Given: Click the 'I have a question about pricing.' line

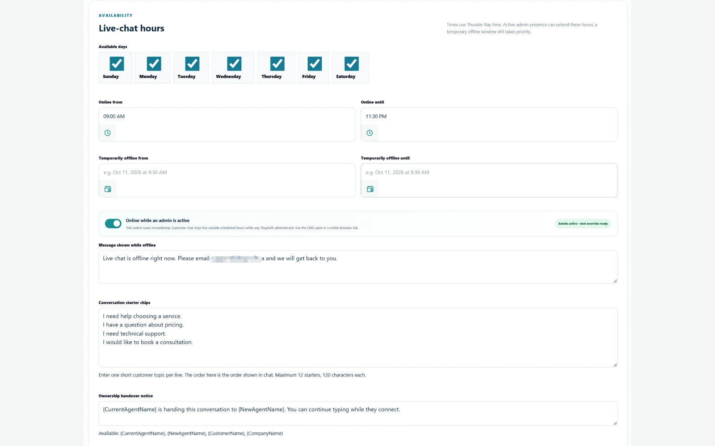Looking at the screenshot, I should tap(143, 325).
